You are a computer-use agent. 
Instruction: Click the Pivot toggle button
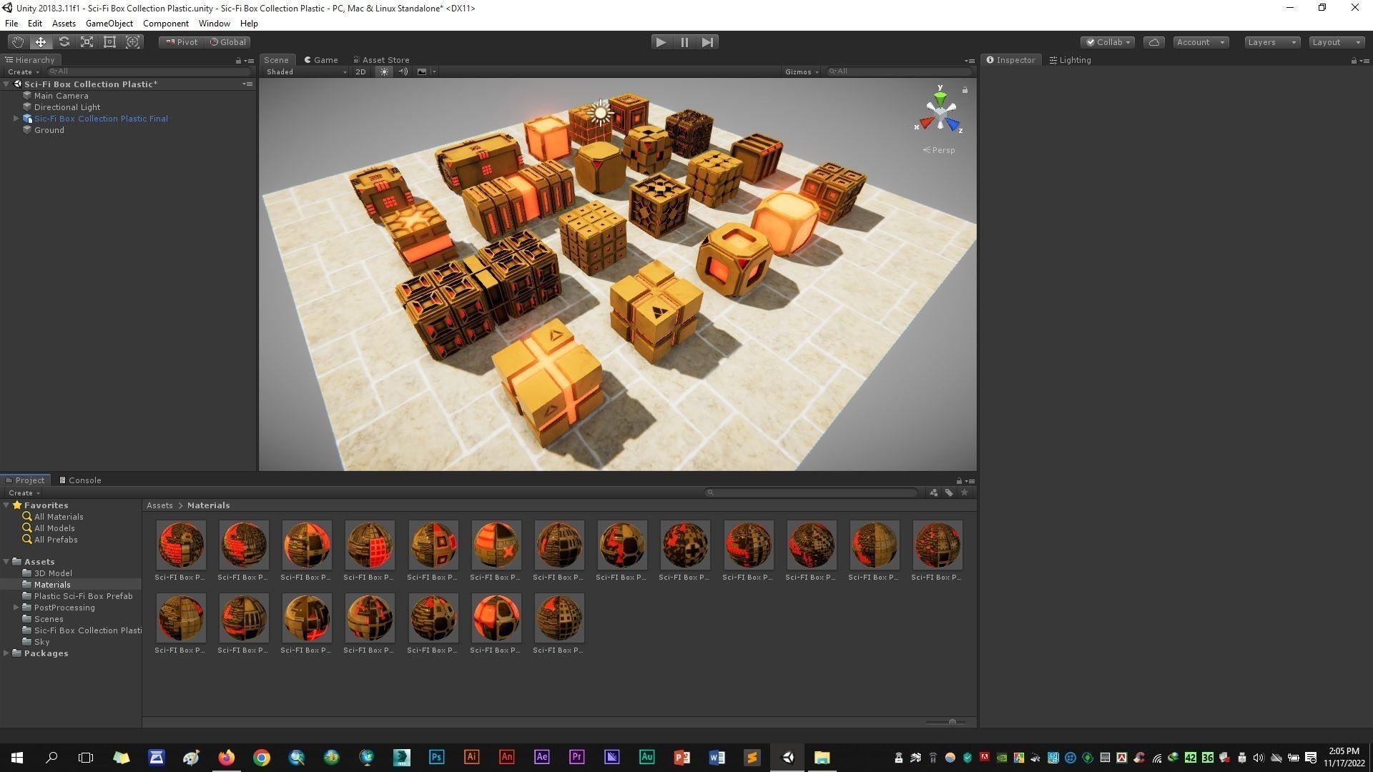(x=182, y=42)
